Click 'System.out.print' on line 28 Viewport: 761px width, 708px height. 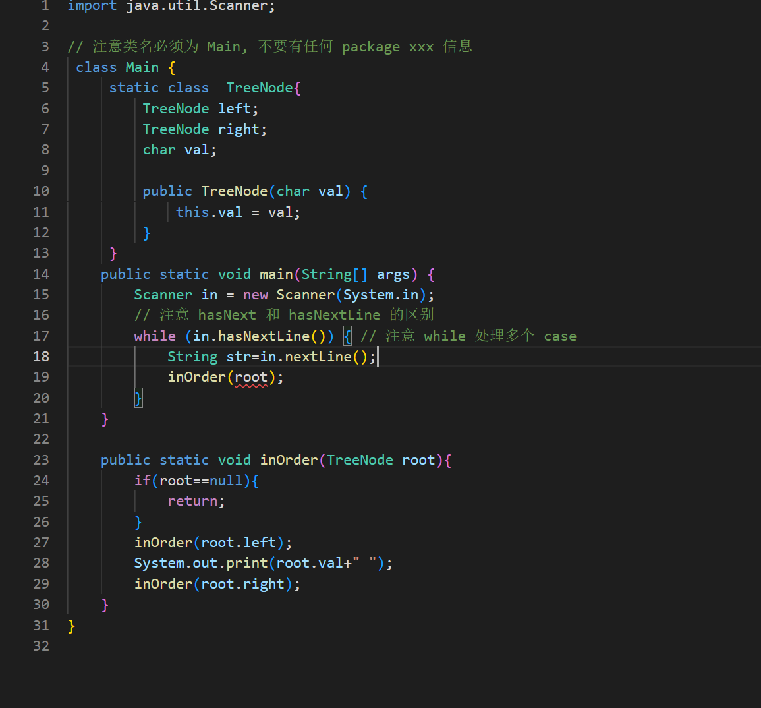point(201,563)
